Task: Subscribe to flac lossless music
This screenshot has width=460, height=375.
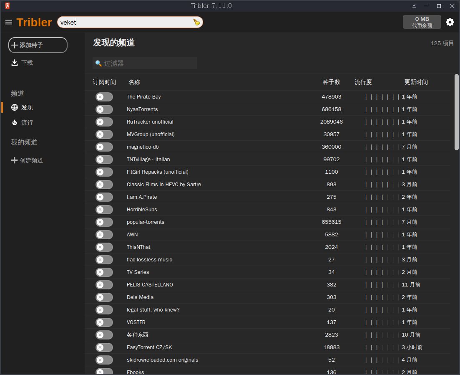Action: pos(104,260)
